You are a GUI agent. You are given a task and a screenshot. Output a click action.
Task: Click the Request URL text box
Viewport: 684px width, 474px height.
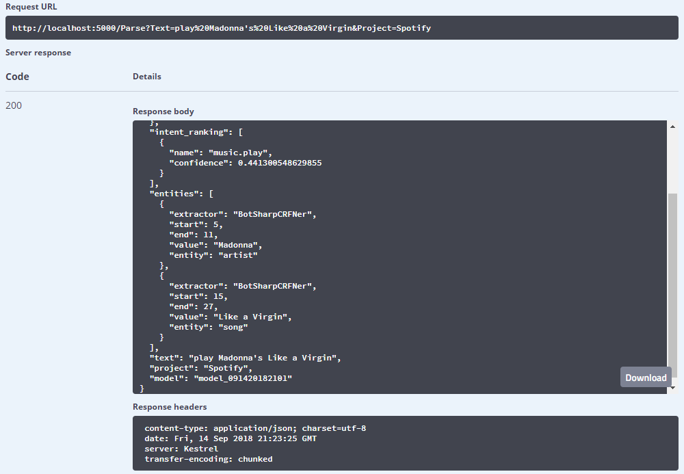[341, 28]
